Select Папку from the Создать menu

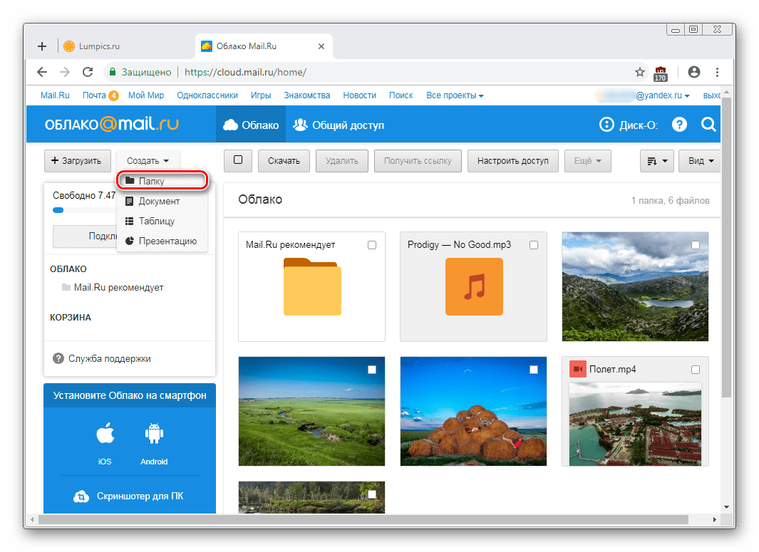pos(151,181)
